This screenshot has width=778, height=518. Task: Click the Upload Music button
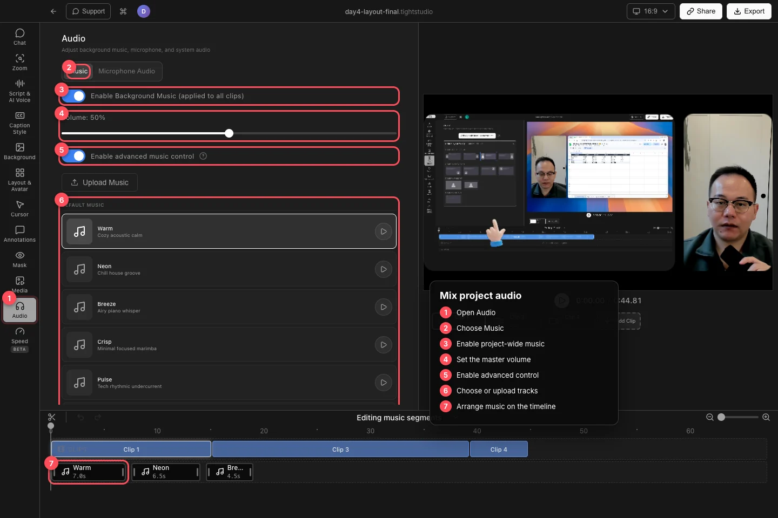99,182
